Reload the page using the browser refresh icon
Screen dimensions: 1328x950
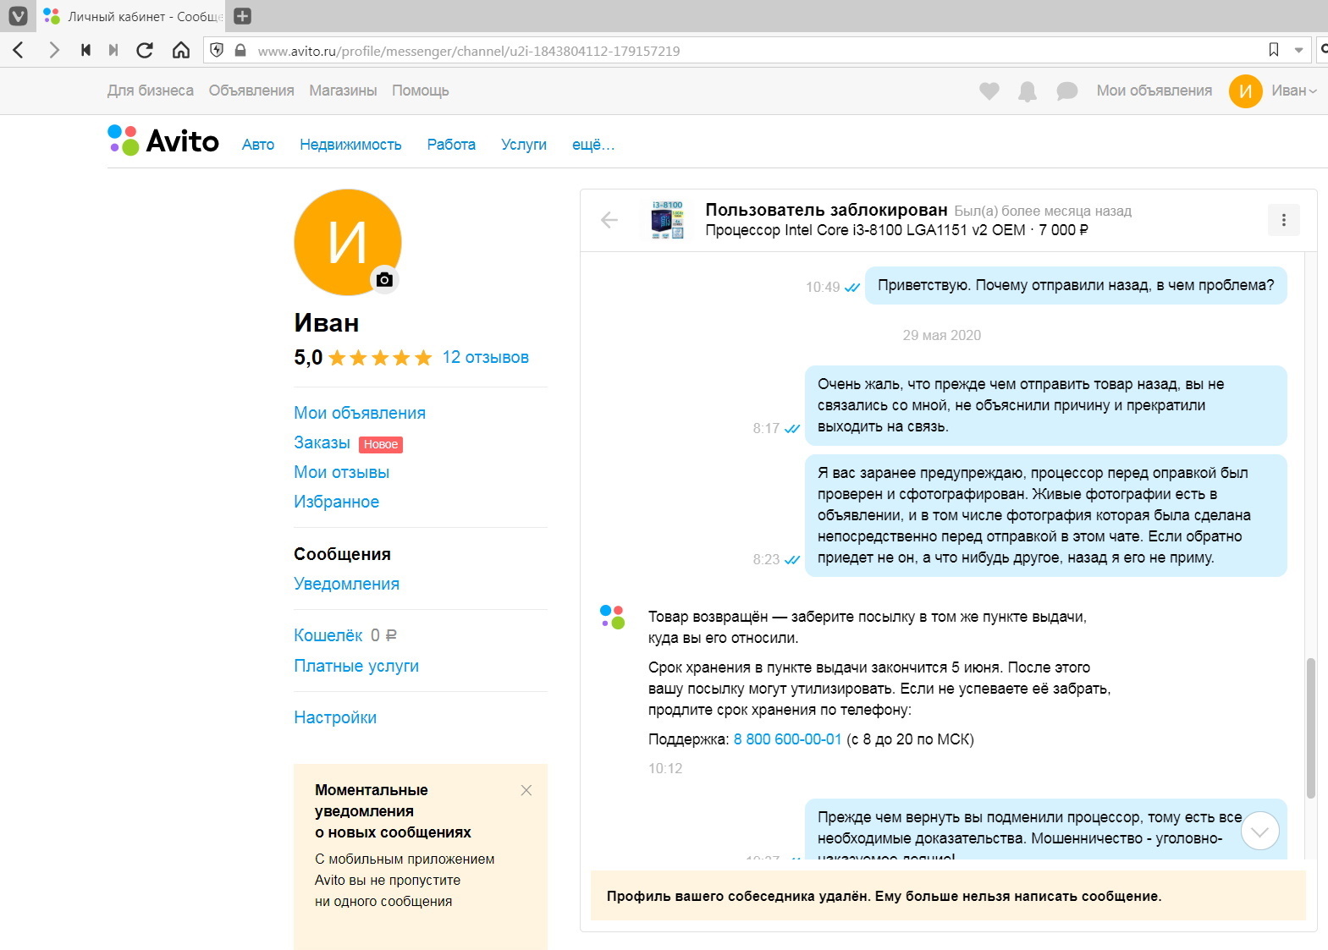pos(145,50)
